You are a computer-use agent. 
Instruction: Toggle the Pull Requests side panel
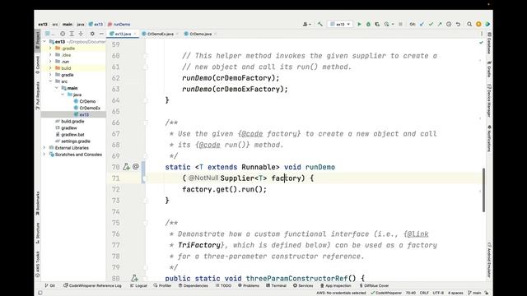[x=37, y=95]
